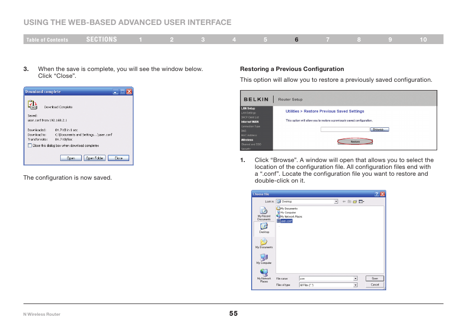This screenshot has height=327, width=467.
Task: Click the configuration file path input field
Action: pos(345,130)
